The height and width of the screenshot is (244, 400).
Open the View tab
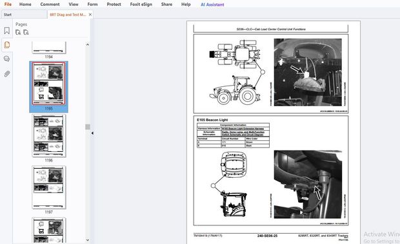point(74,5)
